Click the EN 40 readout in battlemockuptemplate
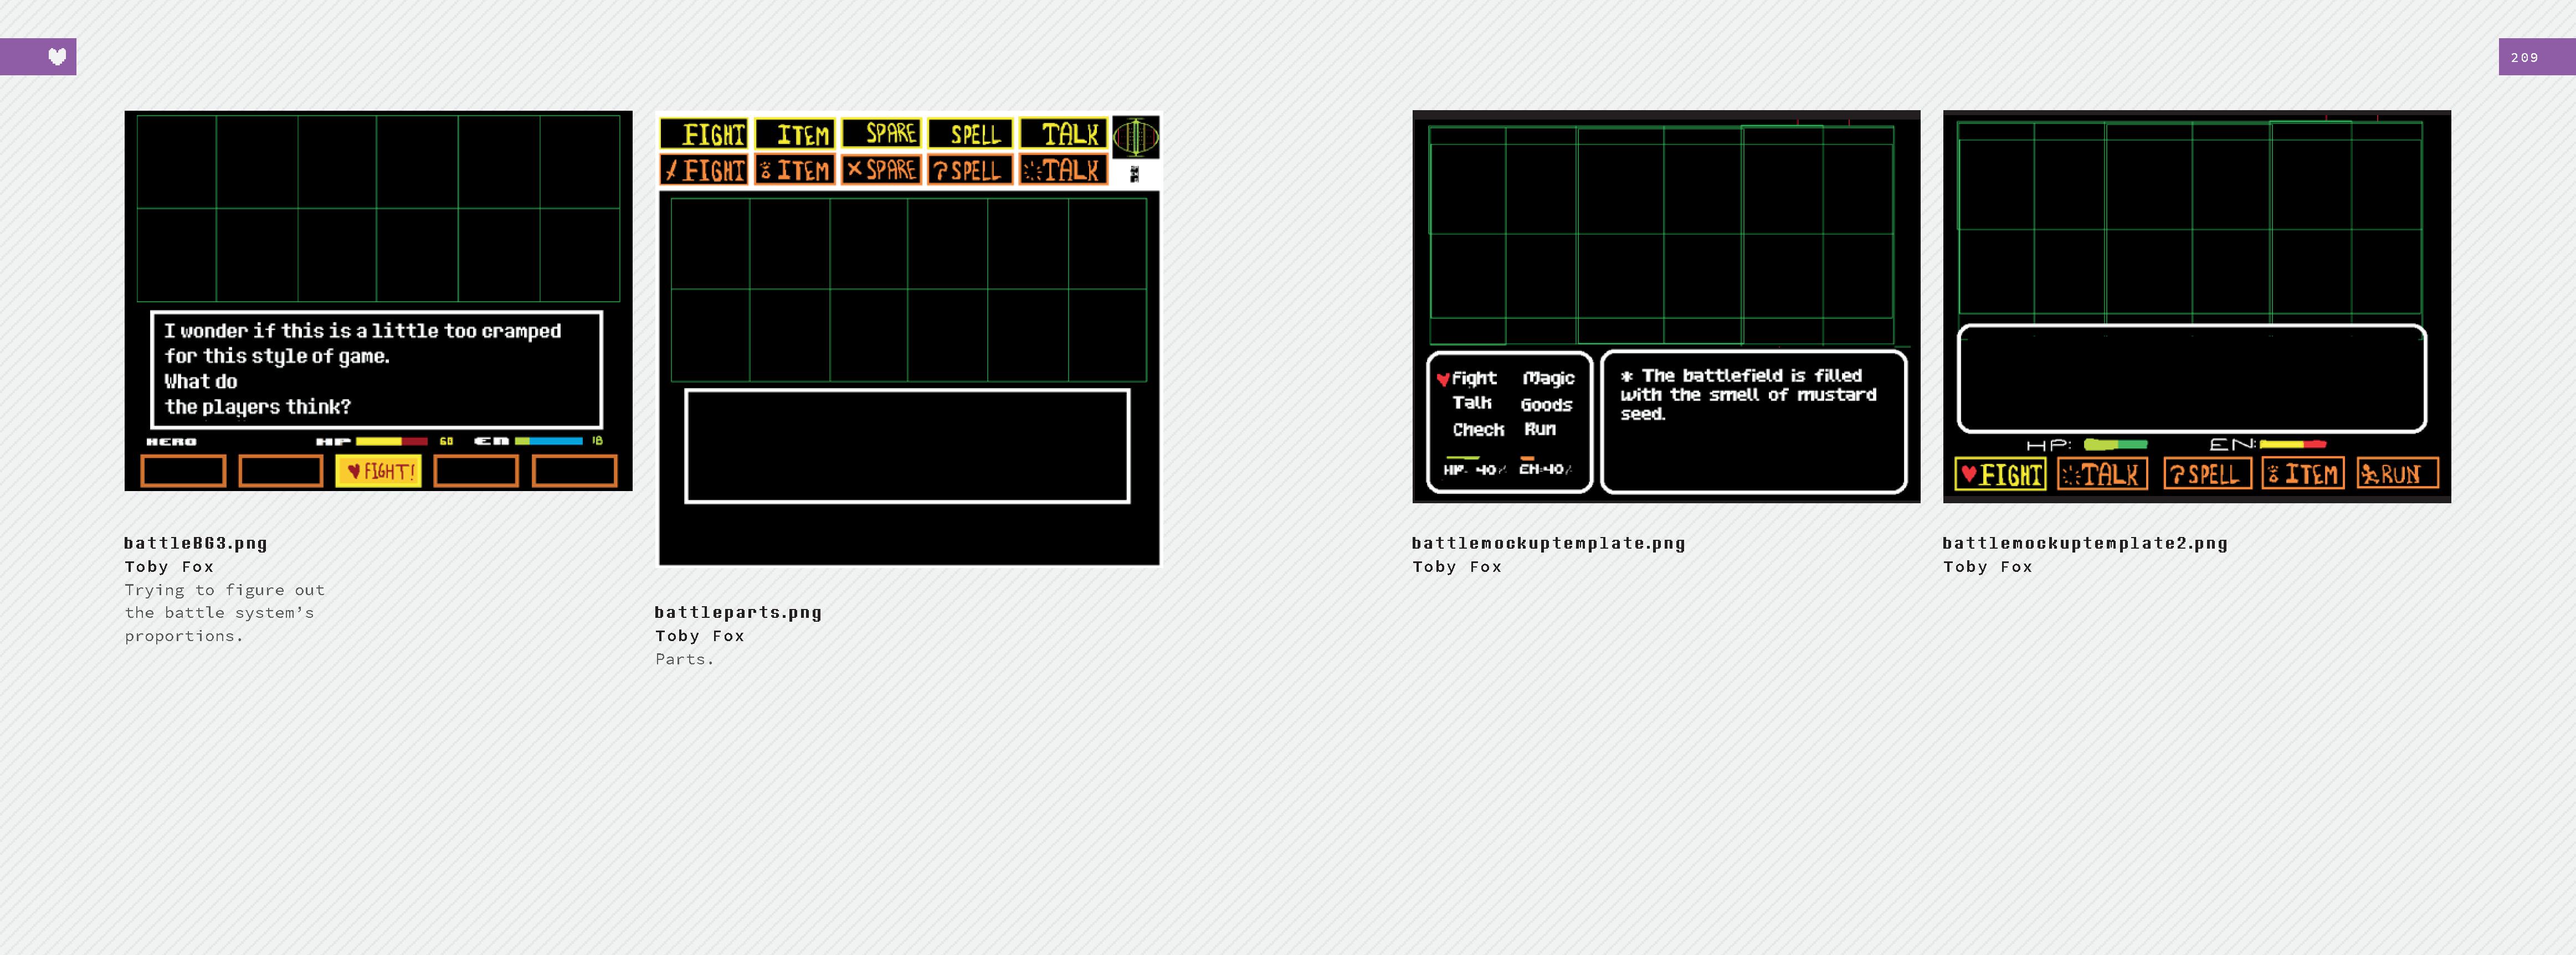The height and width of the screenshot is (955, 2576). point(1545,468)
